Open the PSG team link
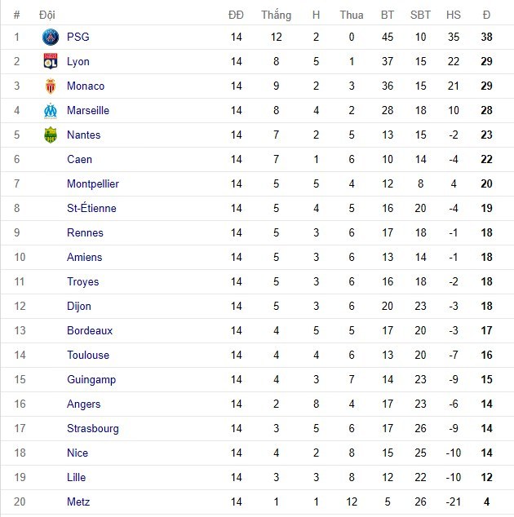Image resolution: width=514 pixels, height=517 pixels. [x=78, y=37]
